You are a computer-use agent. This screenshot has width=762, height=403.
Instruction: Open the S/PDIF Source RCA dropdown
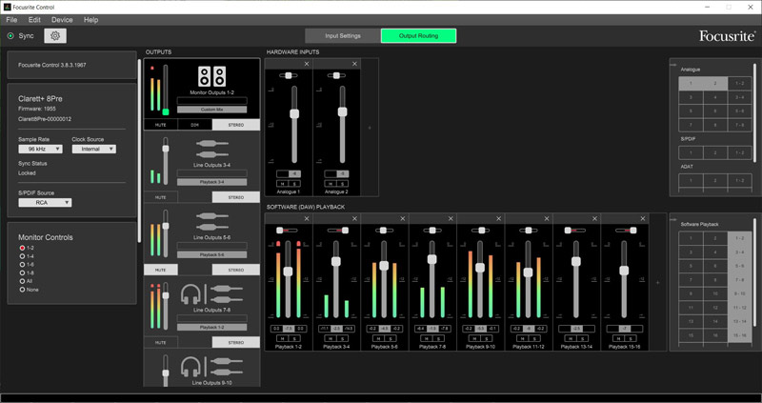[46, 202]
